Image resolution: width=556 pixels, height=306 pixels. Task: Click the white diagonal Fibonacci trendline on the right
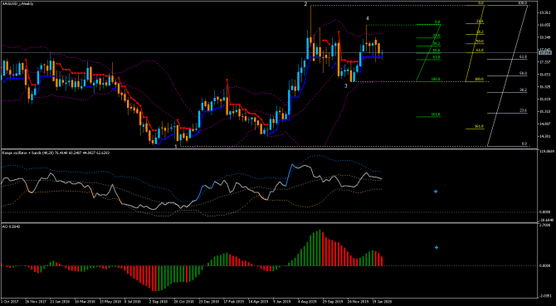[x=508, y=75]
